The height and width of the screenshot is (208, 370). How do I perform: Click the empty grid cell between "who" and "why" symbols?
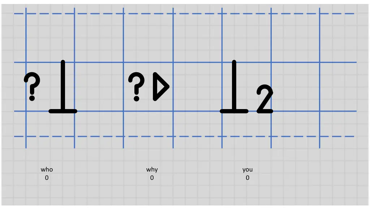tap(99, 87)
